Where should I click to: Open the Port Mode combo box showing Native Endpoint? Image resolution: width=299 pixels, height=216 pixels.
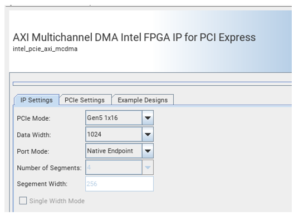point(119,151)
